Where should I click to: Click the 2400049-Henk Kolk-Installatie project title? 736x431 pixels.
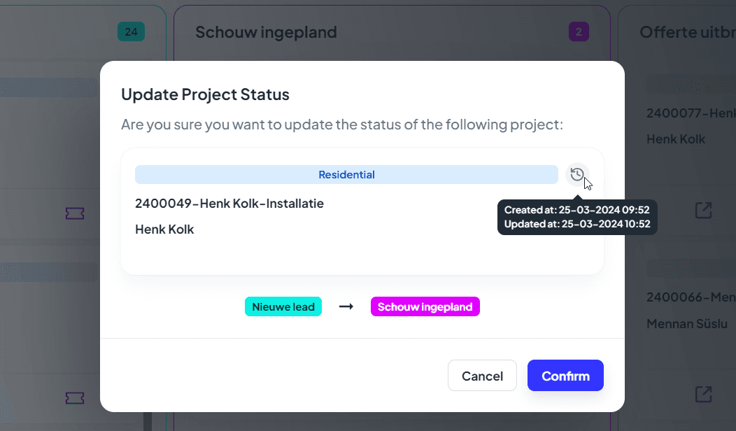pos(229,204)
